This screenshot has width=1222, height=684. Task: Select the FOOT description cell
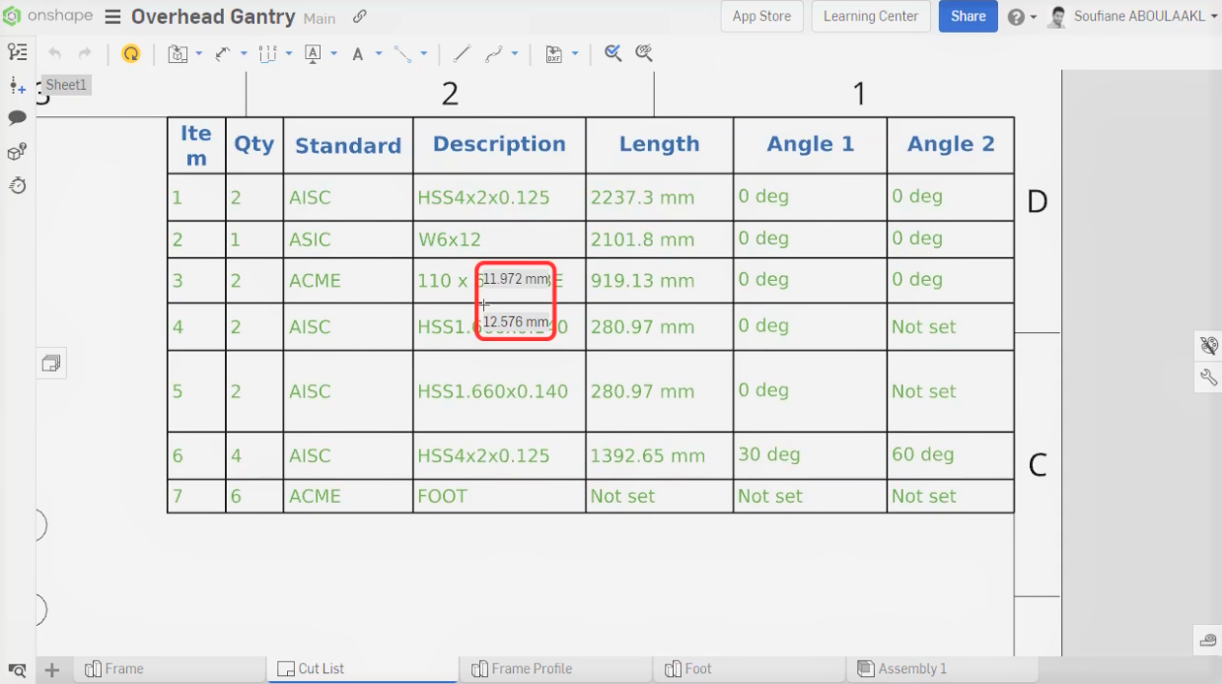(499, 496)
